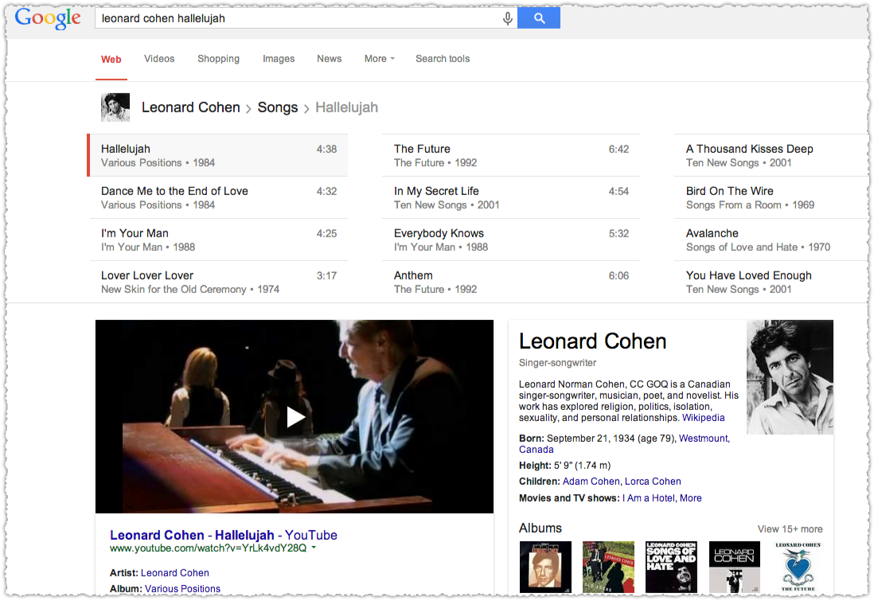Open Songs of Love and Hate album cover

671,567
